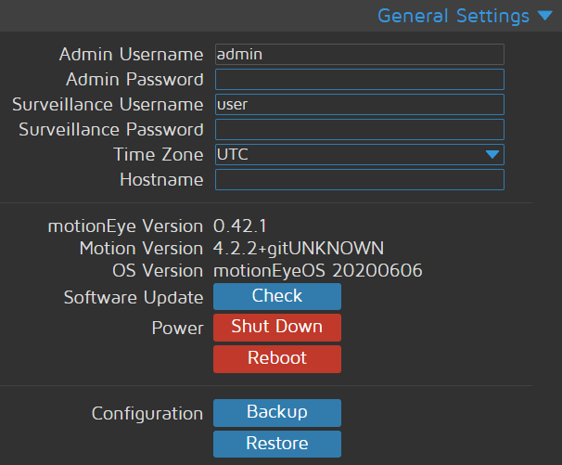Click the Reboot button
This screenshot has height=465, width=562.
pos(277,359)
